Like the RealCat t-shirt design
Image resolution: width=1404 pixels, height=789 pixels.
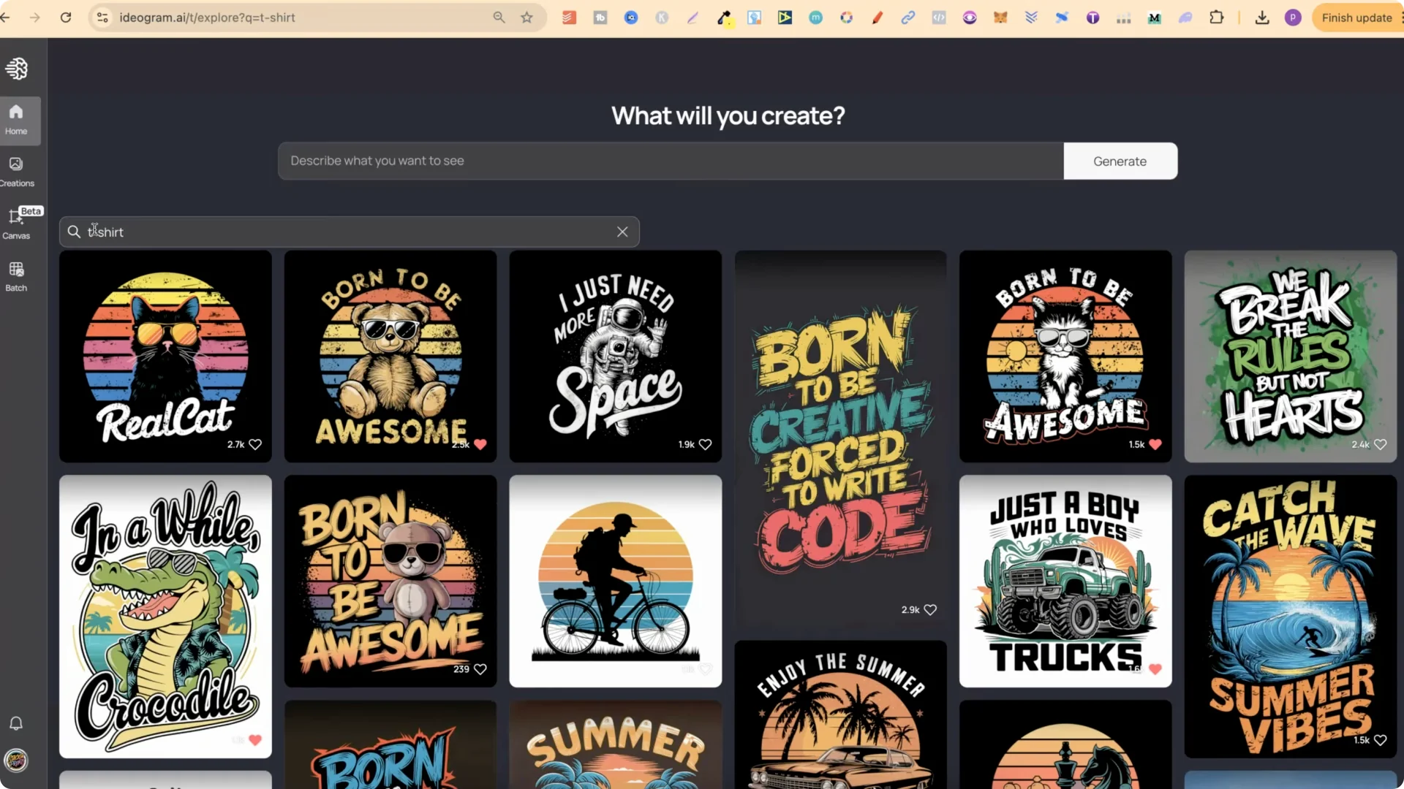point(254,444)
